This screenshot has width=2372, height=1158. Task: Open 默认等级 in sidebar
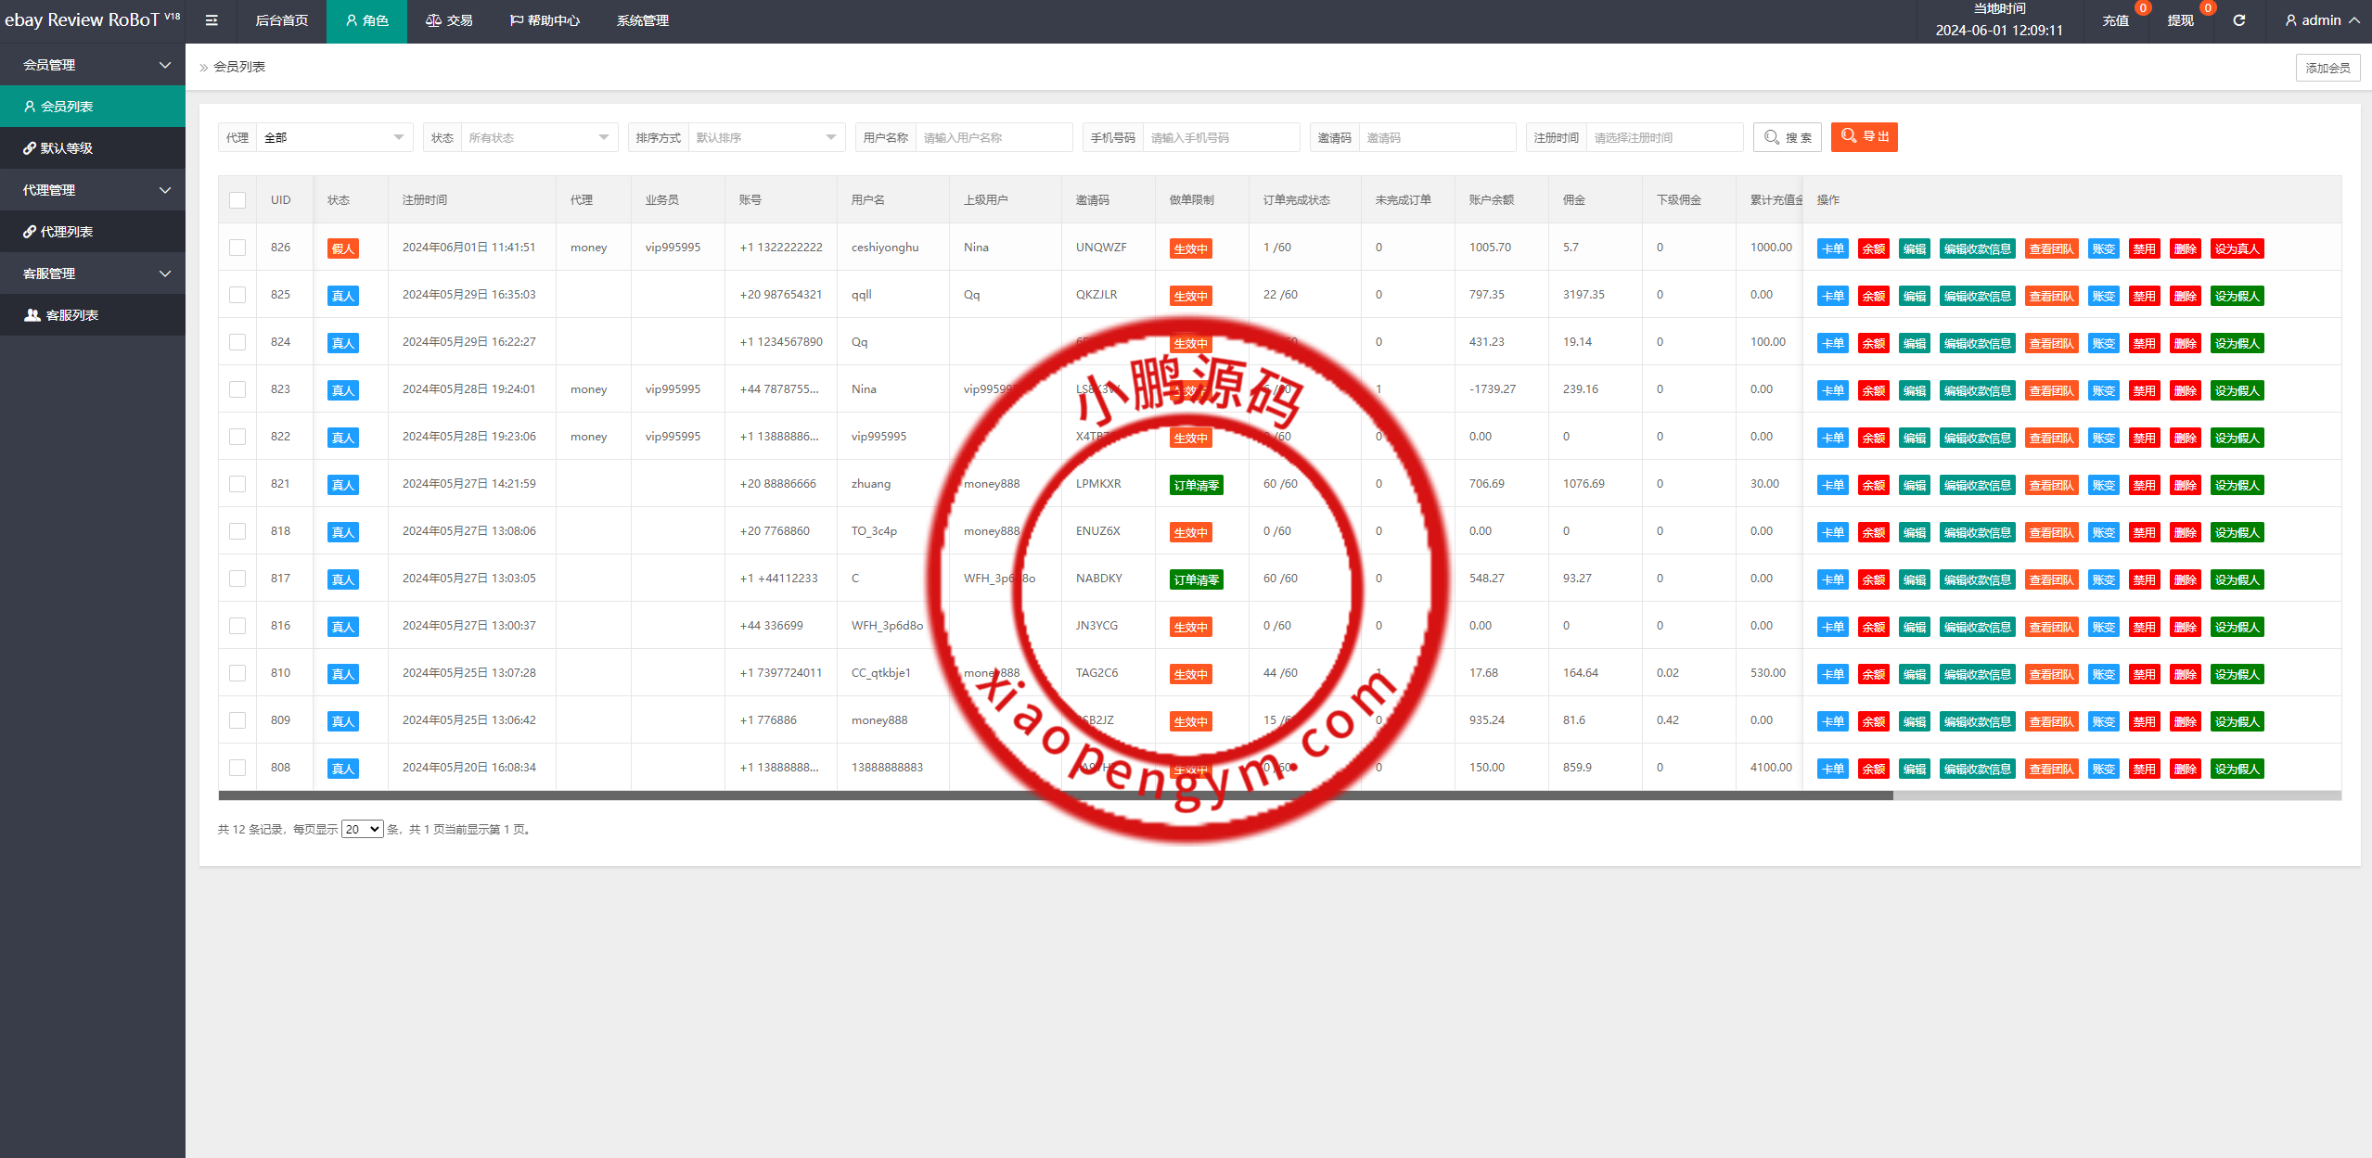[x=67, y=148]
